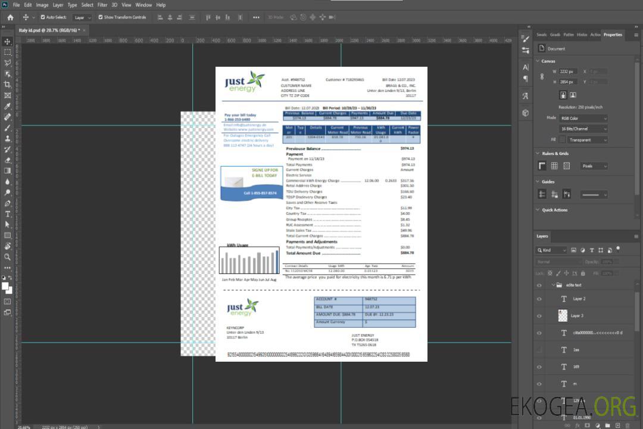Select the Crop tool
The width and height of the screenshot is (643, 429).
tap(8, 85)
